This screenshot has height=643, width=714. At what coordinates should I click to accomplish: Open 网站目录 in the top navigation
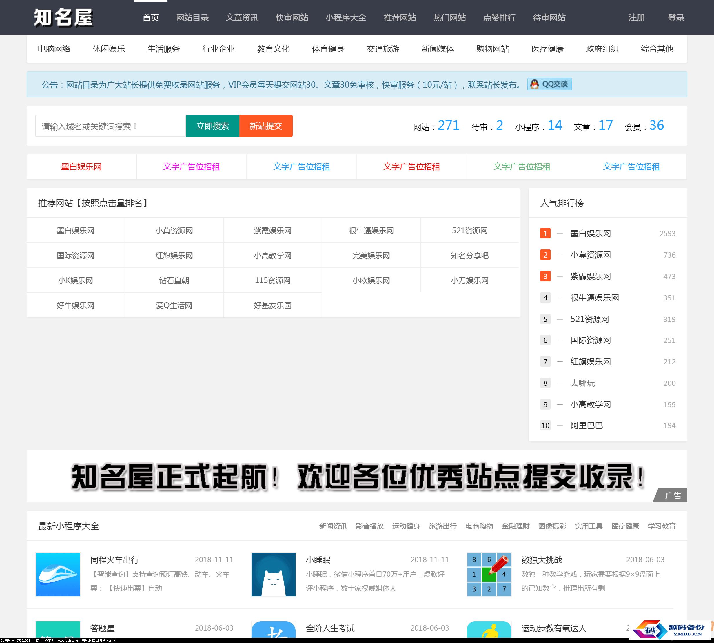point(192,17)
